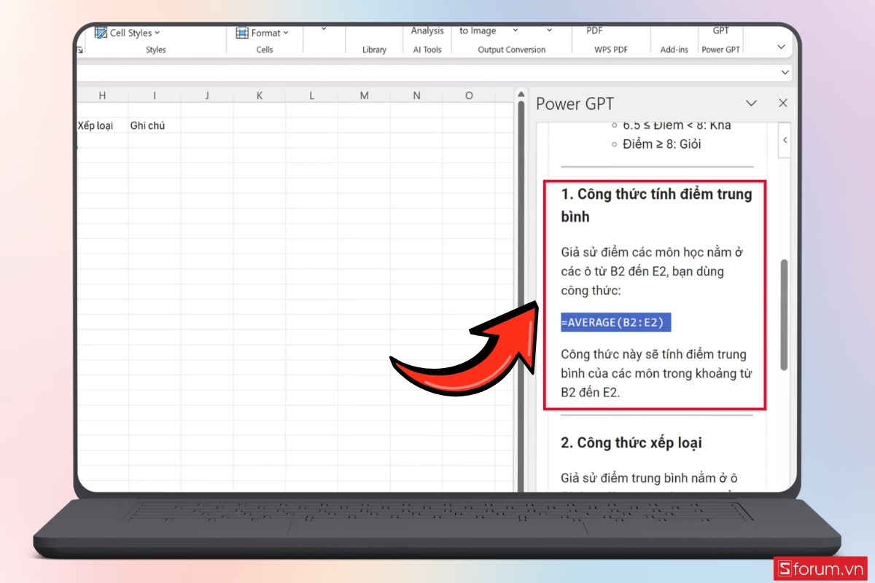Select column K header
The height and width of the screenshot is (583, 875).
[260, 95]
